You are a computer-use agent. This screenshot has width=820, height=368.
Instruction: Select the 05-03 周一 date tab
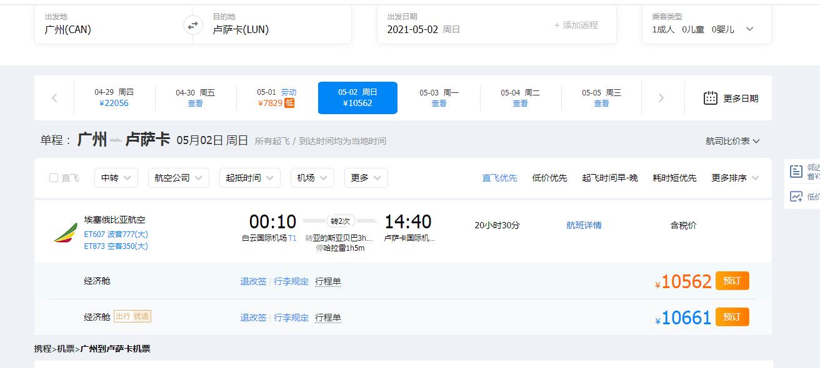pyautogui.click(x=439, y=98)
